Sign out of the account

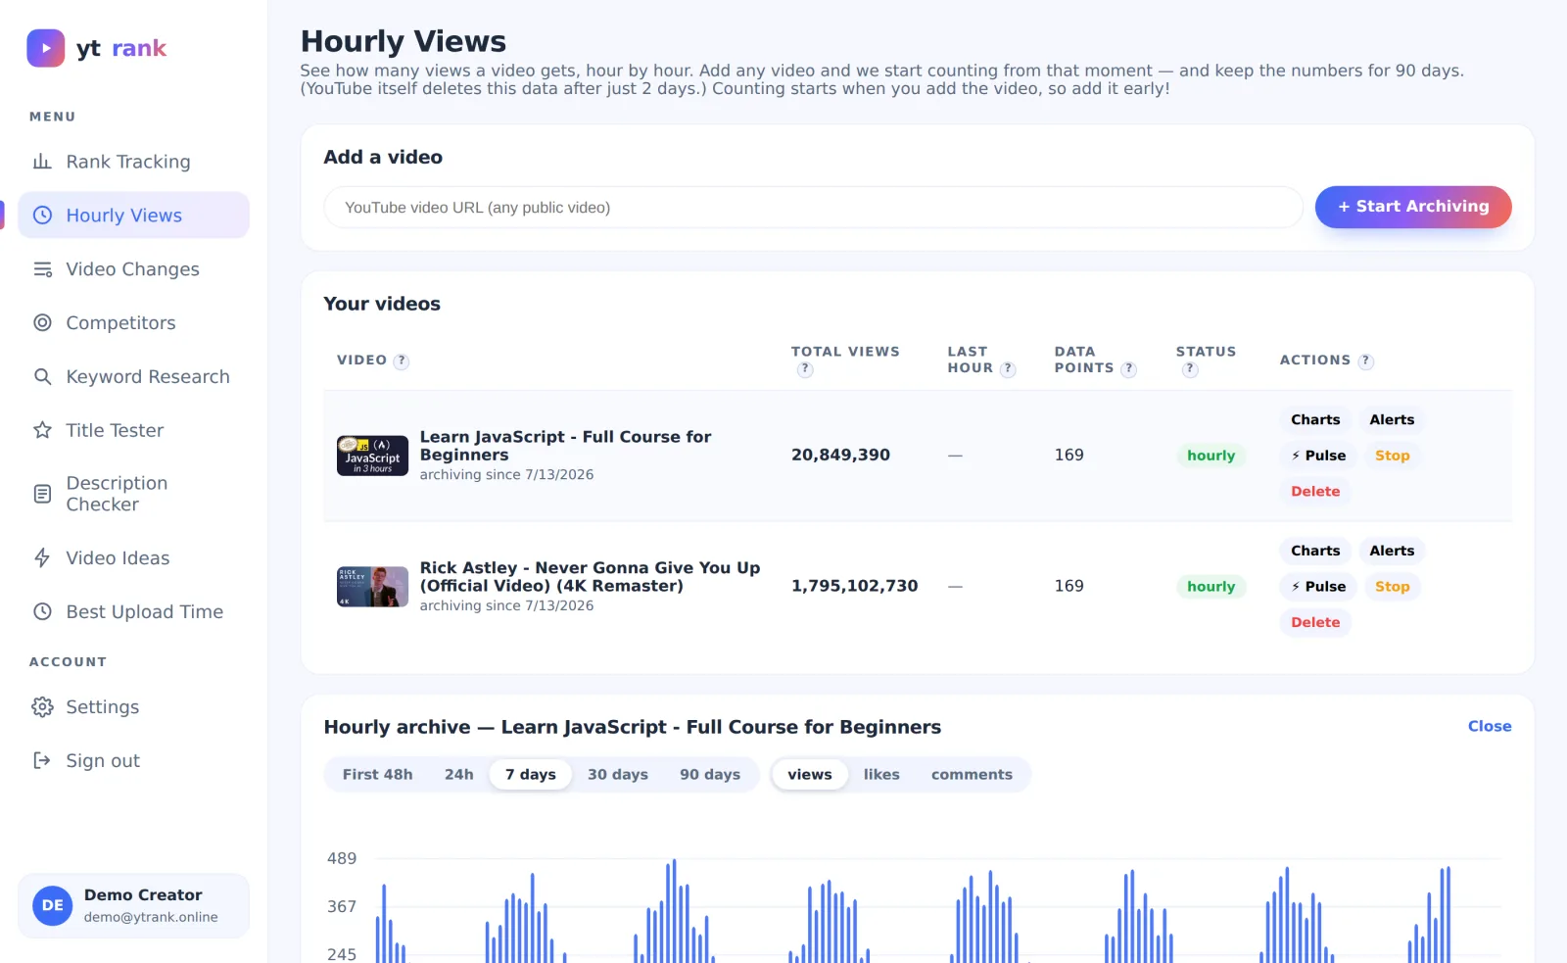tap(133, 761)
